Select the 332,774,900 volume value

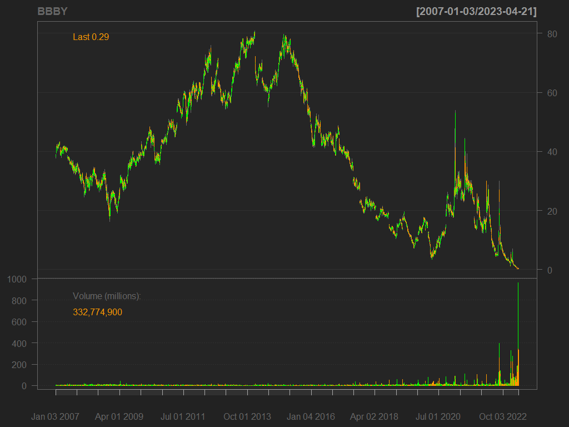[97, 312]
